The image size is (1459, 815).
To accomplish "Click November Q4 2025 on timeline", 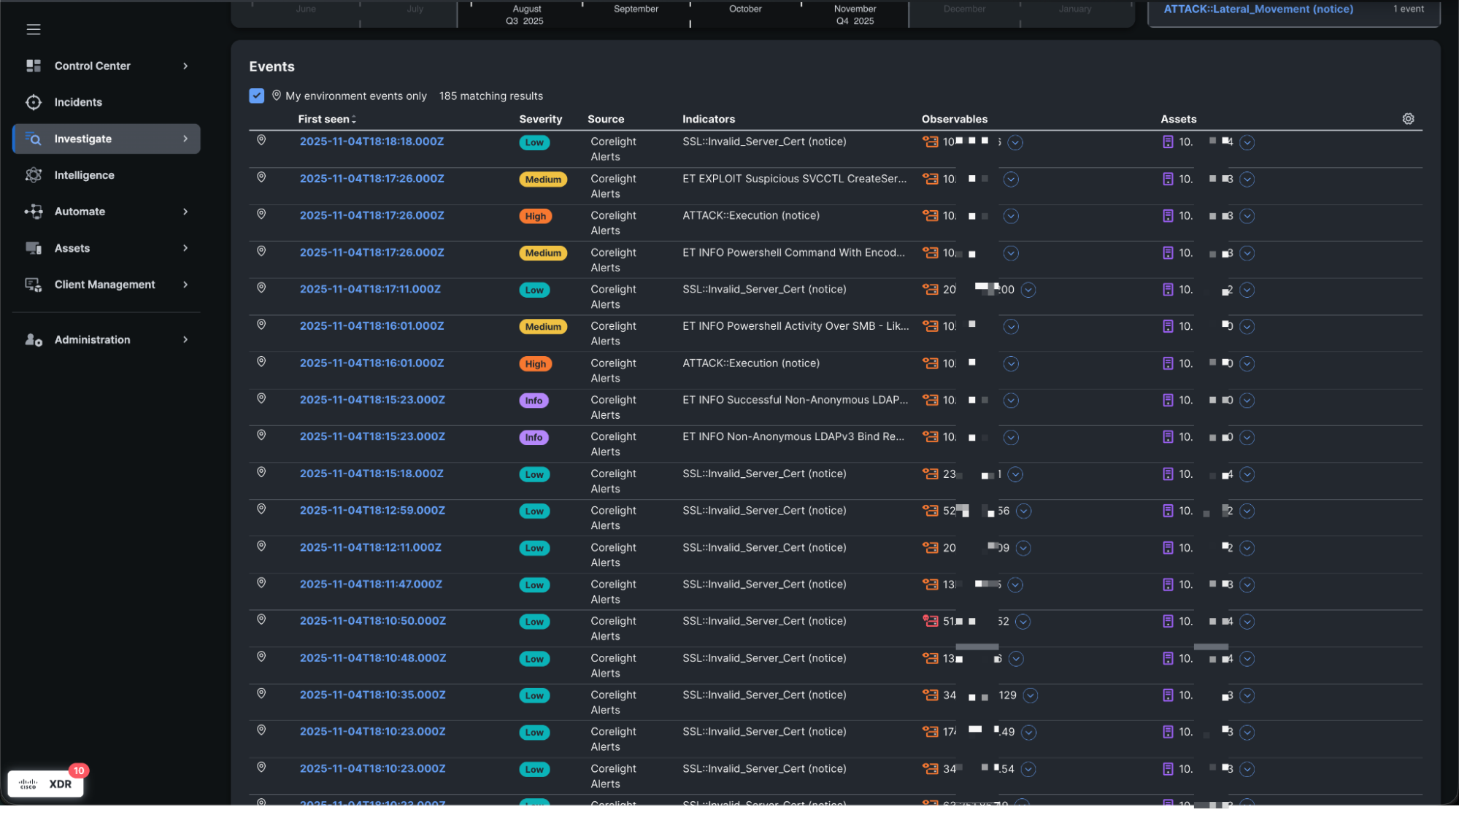I will tap(855, 15).
